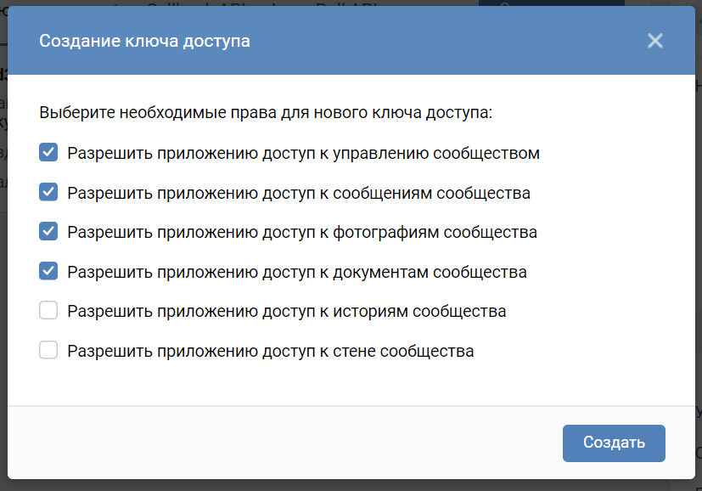The image size is (702, 491).
Task: Click the 'Создание ключа доступа' dialog title
Action: tap(144, 41)
